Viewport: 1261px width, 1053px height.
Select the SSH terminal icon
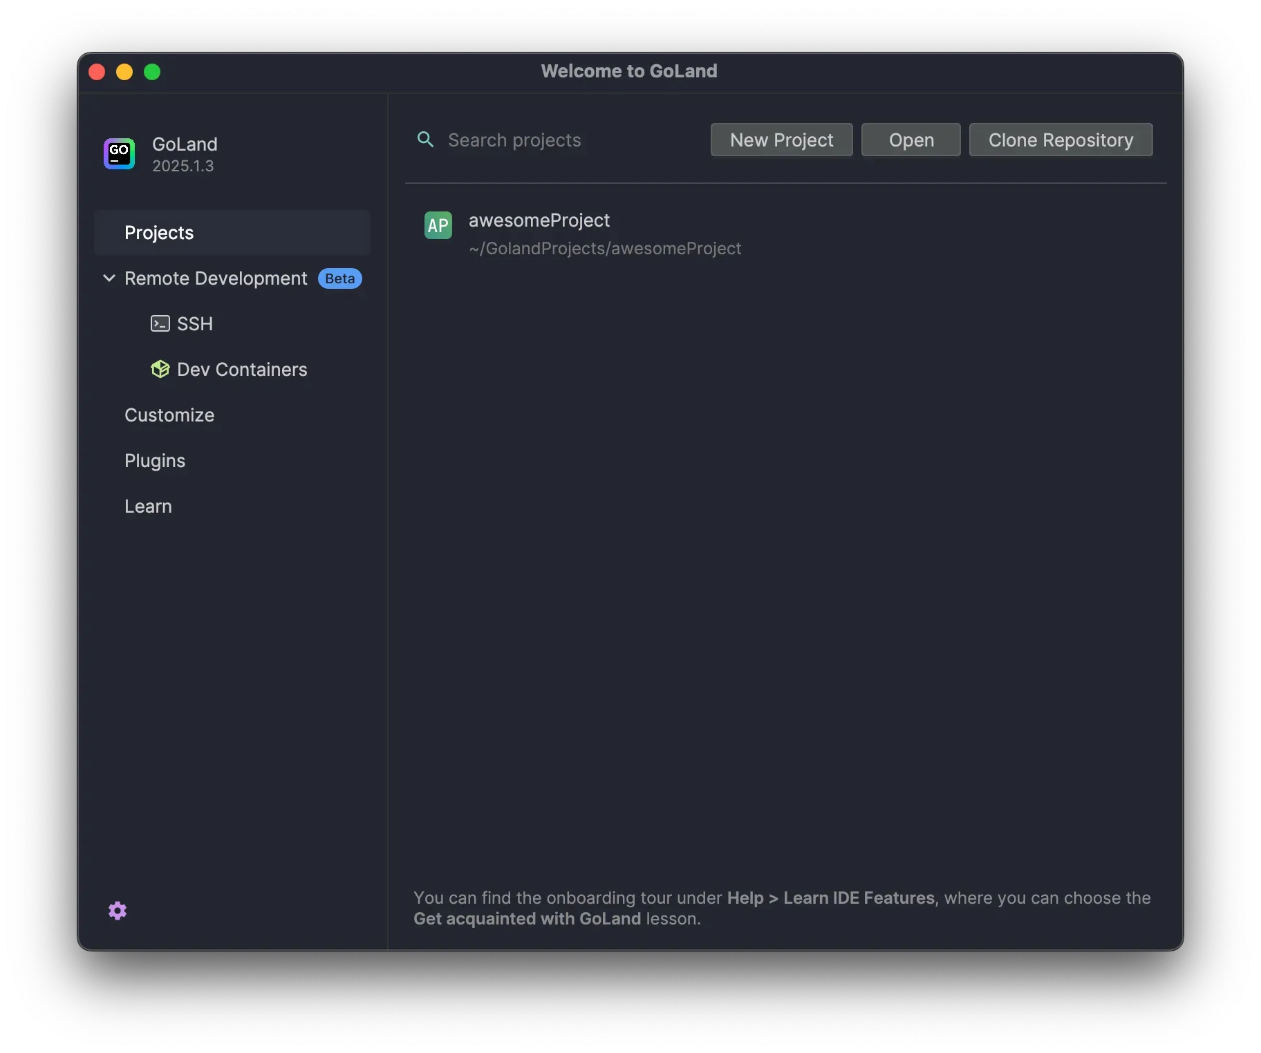[159, 323]
